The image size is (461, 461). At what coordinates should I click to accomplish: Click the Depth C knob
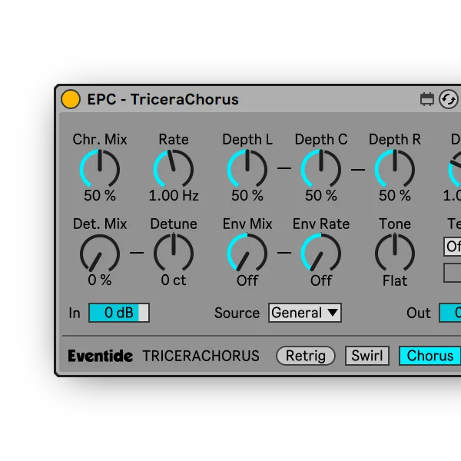pos(321,168)
